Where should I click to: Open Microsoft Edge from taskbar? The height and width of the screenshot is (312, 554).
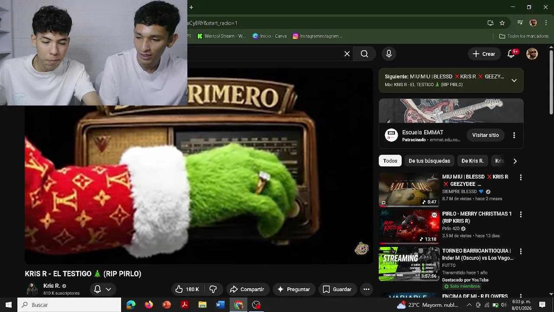tap(131, 305)
